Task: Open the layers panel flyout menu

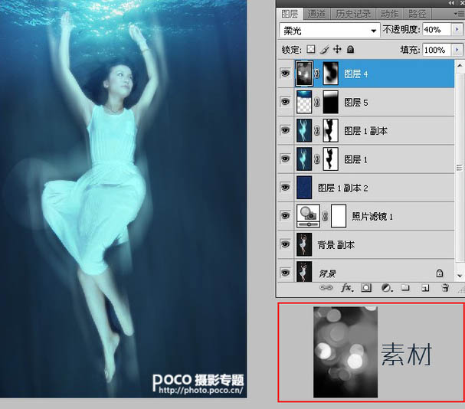Action: coord(458,14)
